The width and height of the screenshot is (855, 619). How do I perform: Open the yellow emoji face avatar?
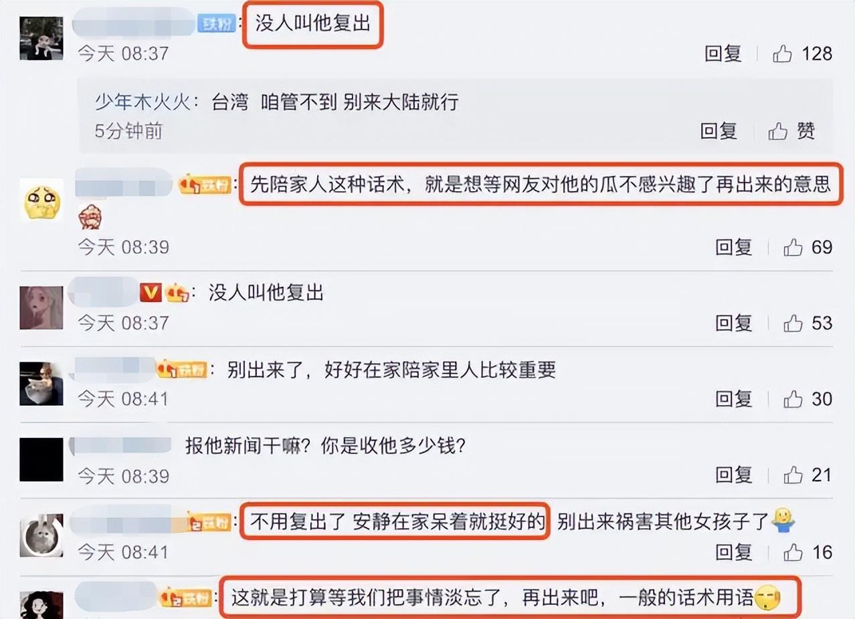41,200
